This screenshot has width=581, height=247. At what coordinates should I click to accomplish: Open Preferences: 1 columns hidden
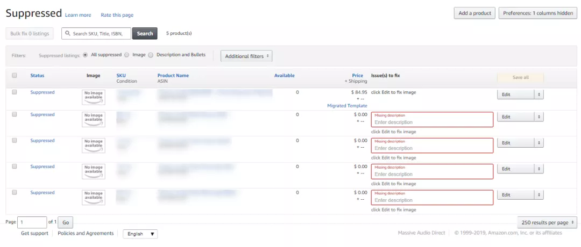[538, 13]
